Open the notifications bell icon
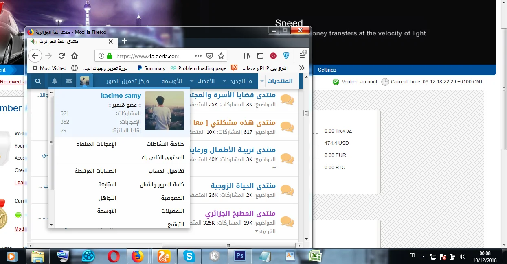This screenshot has height=264, width=507. click(x=54, y=81)
